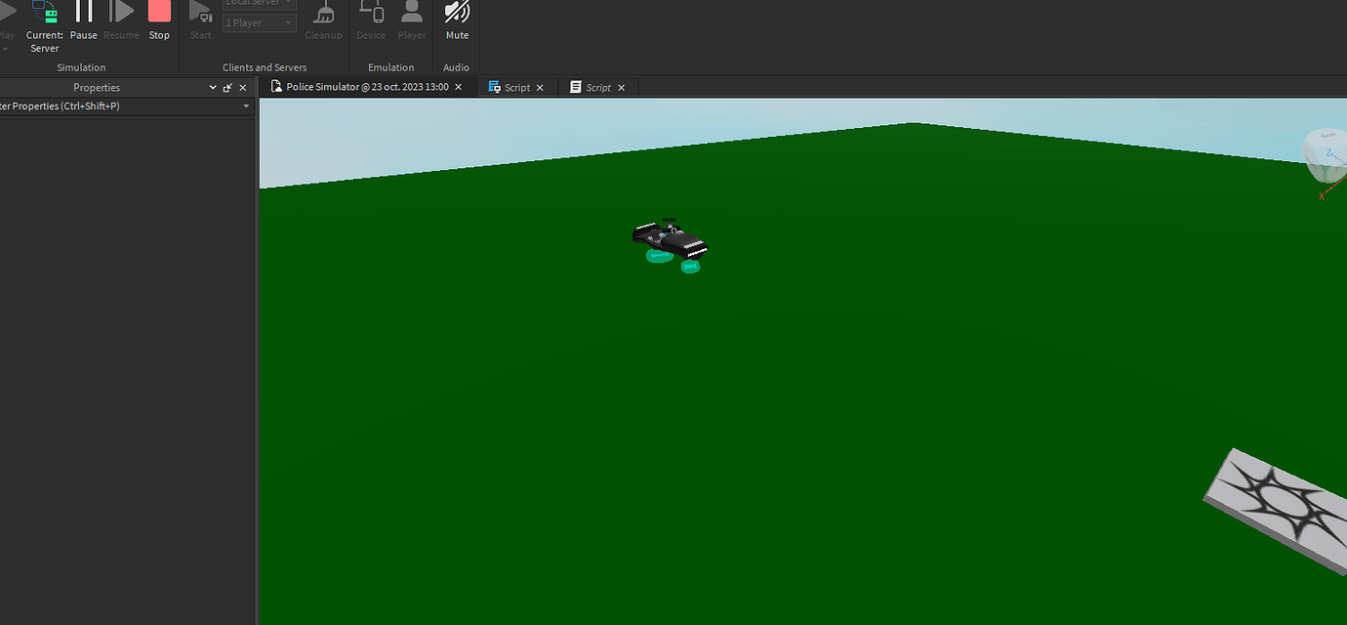
Task: Toggle the Properties panel pop-out icon
Action: click(x=226, y=87)
